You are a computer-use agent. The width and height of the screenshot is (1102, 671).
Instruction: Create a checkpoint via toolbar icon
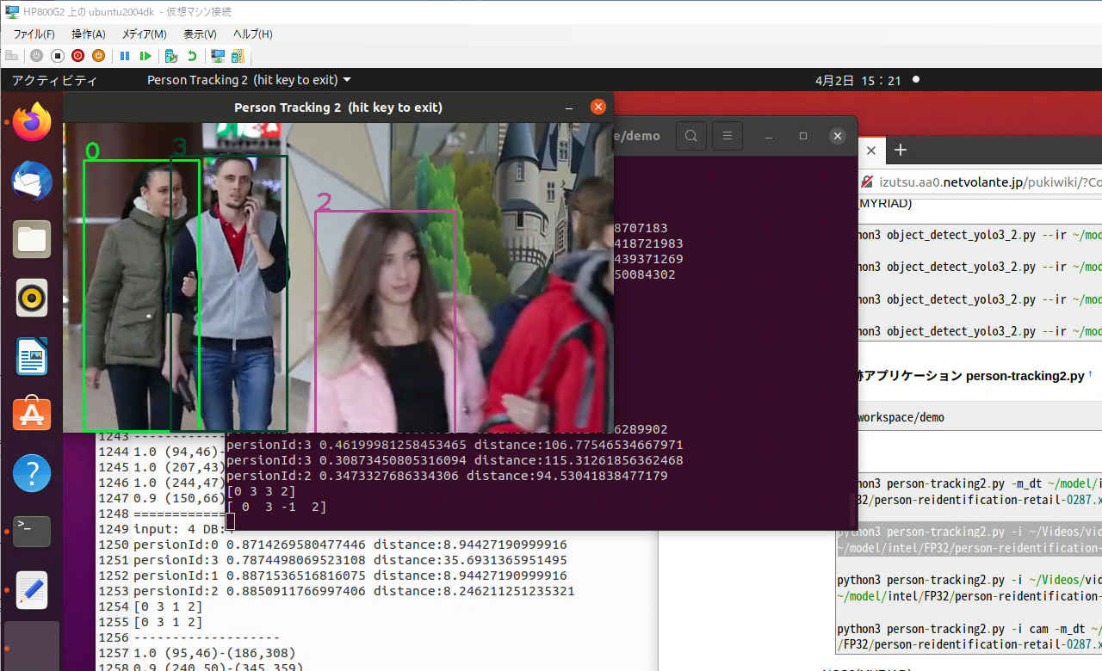click(171, 56)
